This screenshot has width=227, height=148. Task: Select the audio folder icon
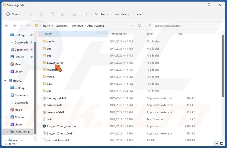(44, 41)
